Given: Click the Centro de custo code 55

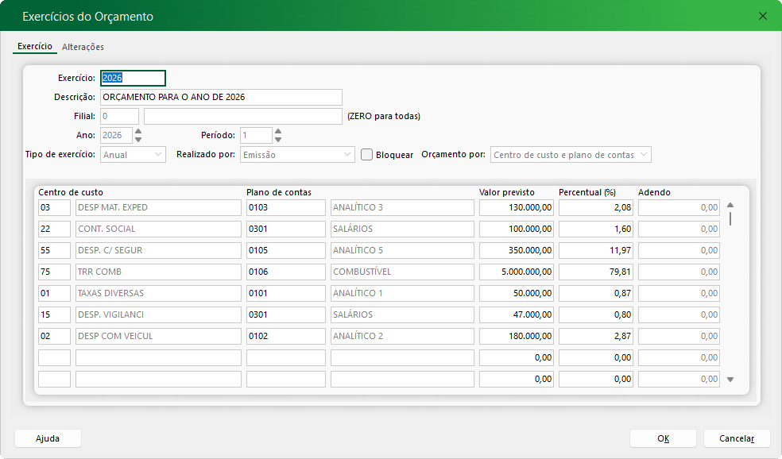Looking at the screenshot, I should pos(54,250).
